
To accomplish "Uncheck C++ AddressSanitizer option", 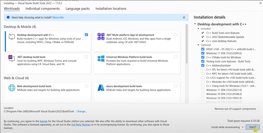I will click(203, 65).
